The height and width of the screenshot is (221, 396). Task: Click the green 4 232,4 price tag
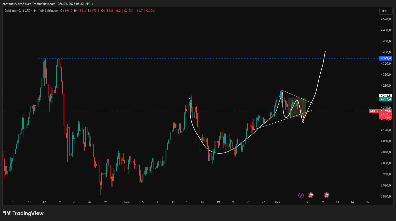point(385,99)
